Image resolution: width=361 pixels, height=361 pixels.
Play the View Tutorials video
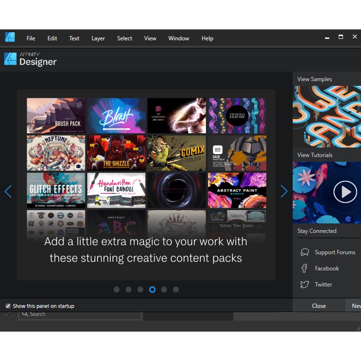[345, 192]
